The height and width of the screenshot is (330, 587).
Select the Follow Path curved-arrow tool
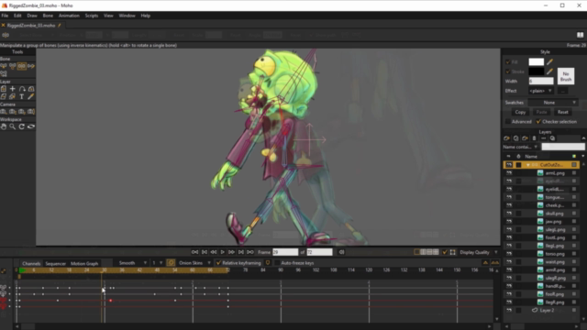point(22,89)
